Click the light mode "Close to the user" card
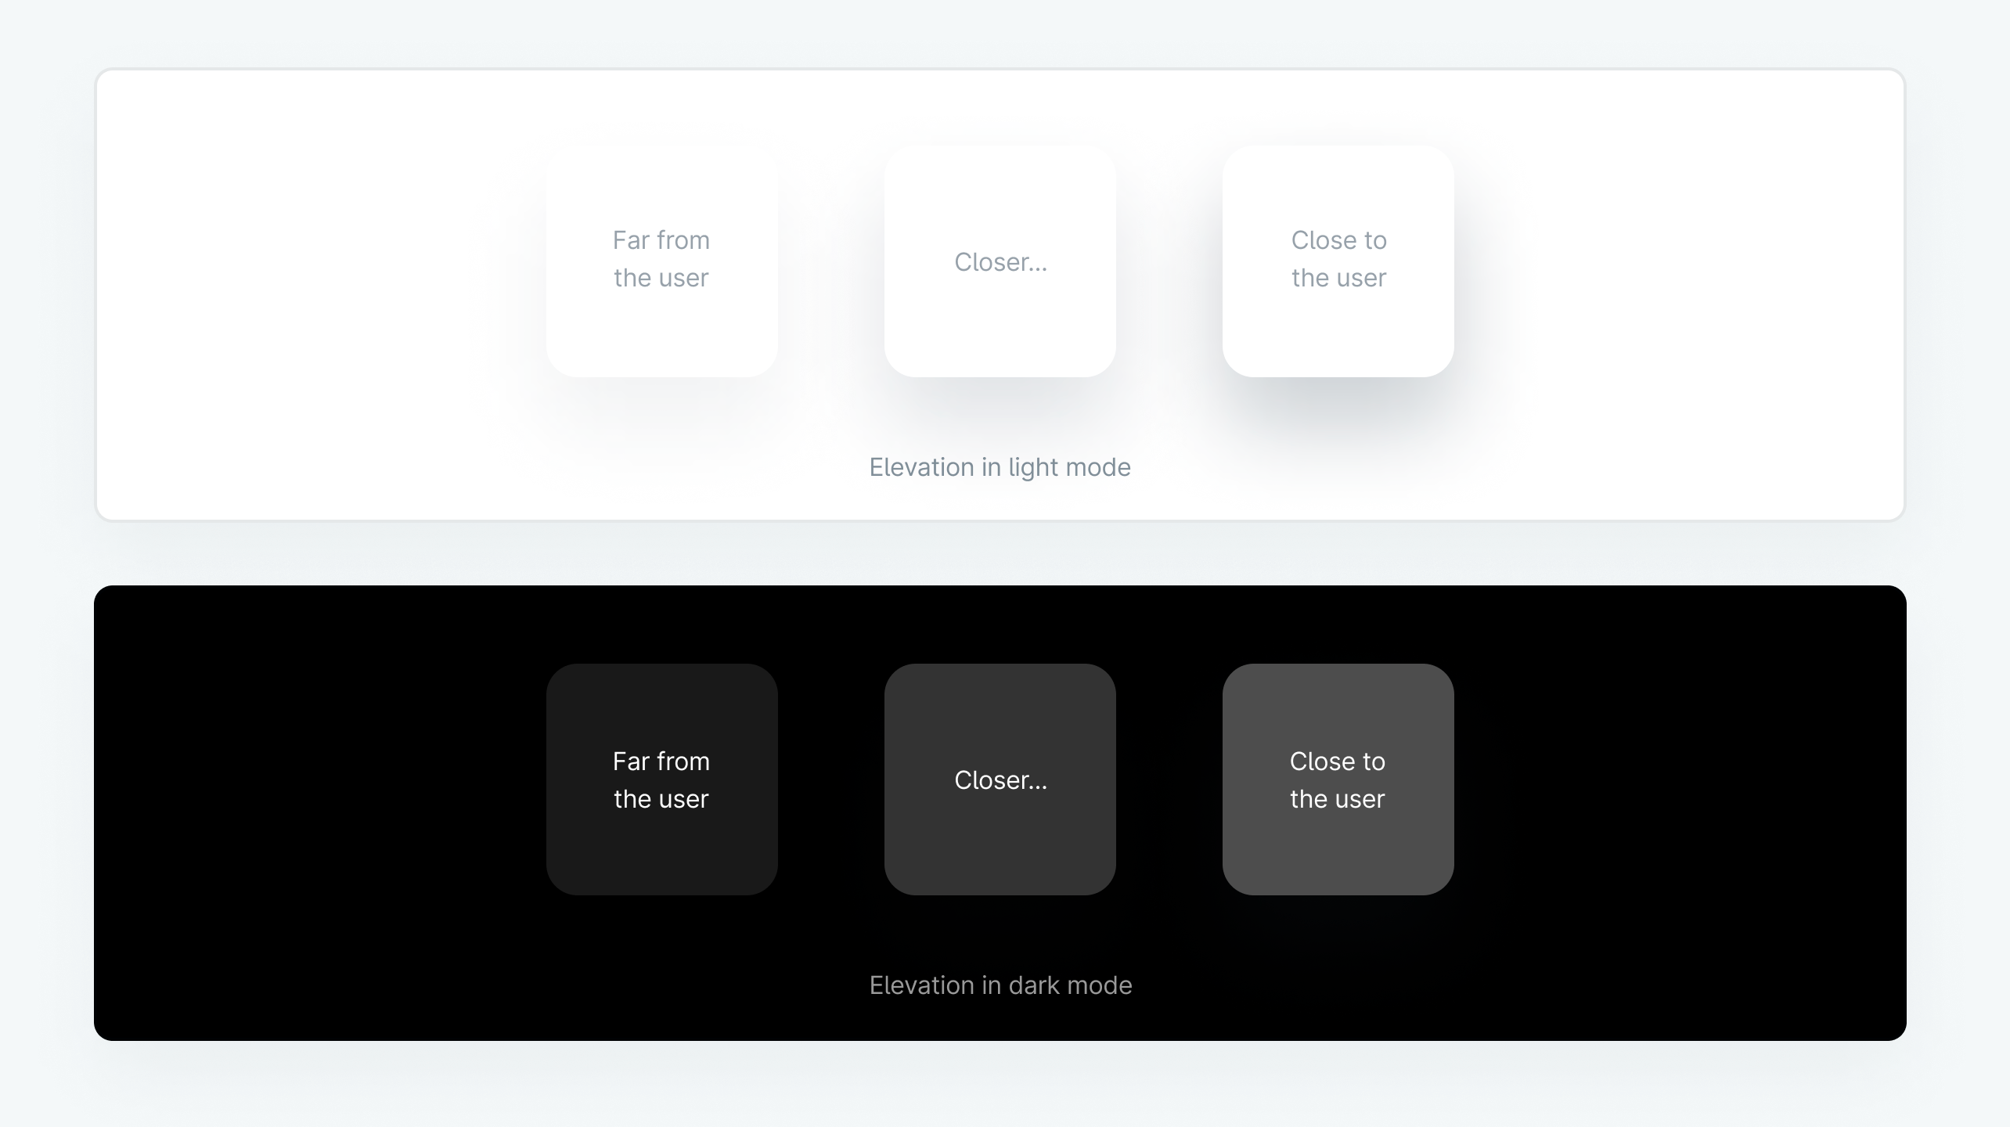The height and width of the screenshot is (1127, 2010). coord(1338,261)
